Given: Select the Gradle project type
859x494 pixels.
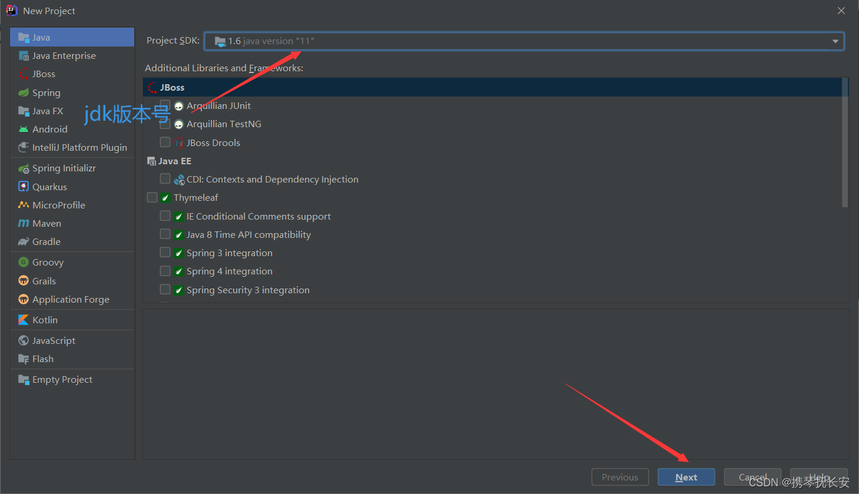Looking at the screenshot, I should pyautogui.click(x=72, y=242).
